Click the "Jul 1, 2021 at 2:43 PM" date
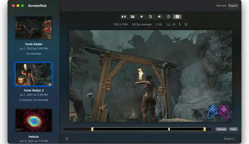The height and width of the screenshot is (144, 249). click(33, 48)
